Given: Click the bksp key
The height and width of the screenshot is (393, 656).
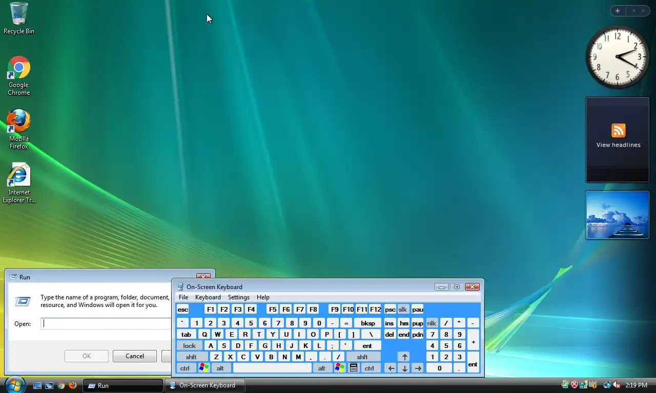Looking at the screenshot, I should (x=367, y=323).
